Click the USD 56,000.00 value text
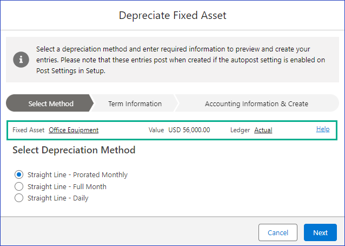 189,130
